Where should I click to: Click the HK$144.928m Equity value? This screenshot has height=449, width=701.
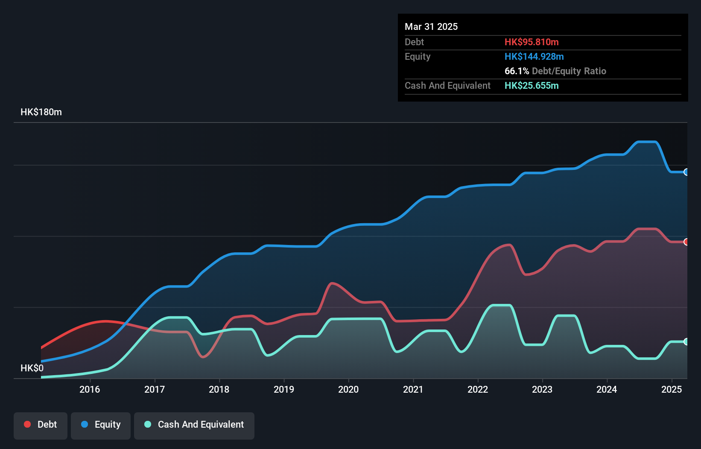pos(534,56)
